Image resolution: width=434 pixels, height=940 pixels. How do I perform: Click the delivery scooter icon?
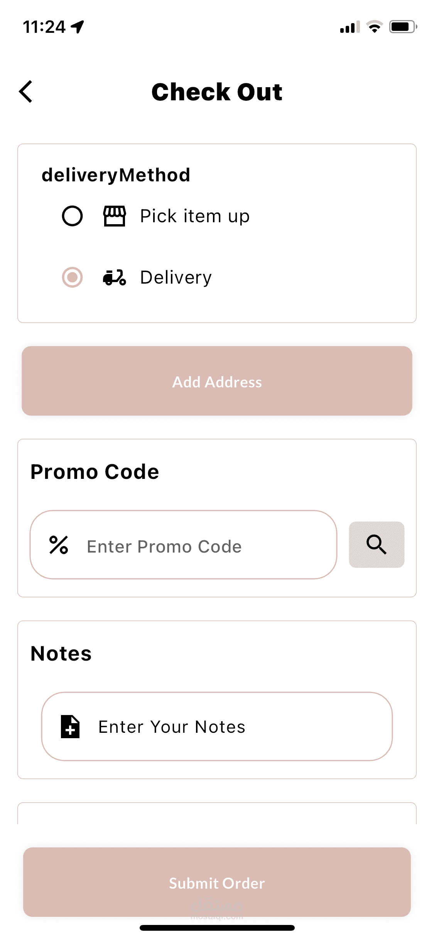[x=115, y=277]
